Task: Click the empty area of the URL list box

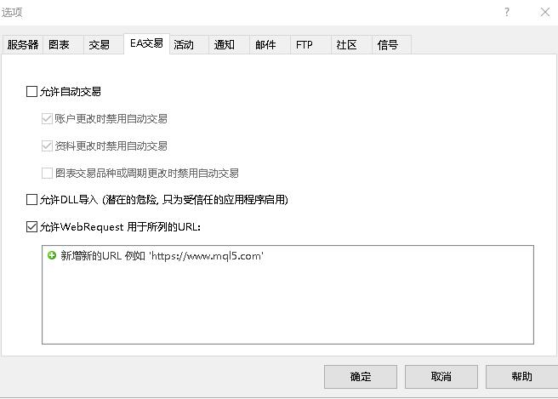Action: [288, 303]
